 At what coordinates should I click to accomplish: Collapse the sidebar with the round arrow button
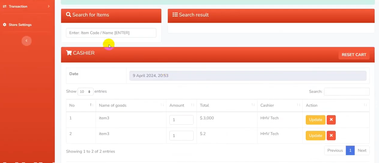pyautogui.click(x=27, y=41)
